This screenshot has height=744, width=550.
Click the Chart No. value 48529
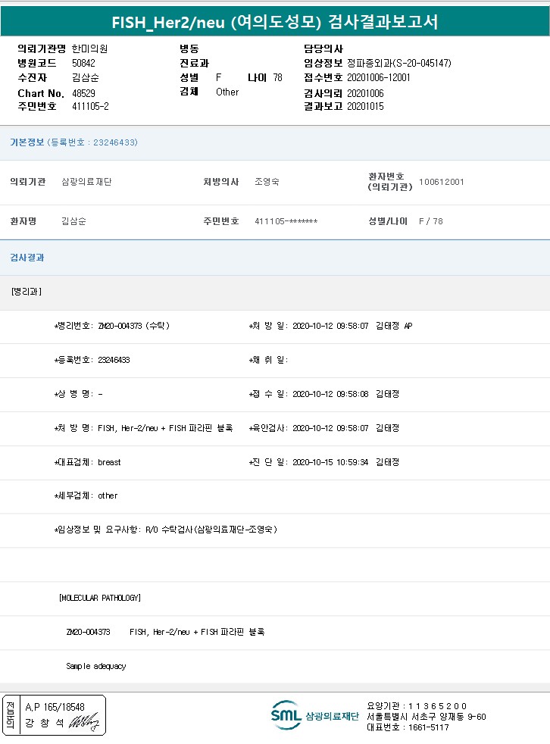click(x=83, y=92)
